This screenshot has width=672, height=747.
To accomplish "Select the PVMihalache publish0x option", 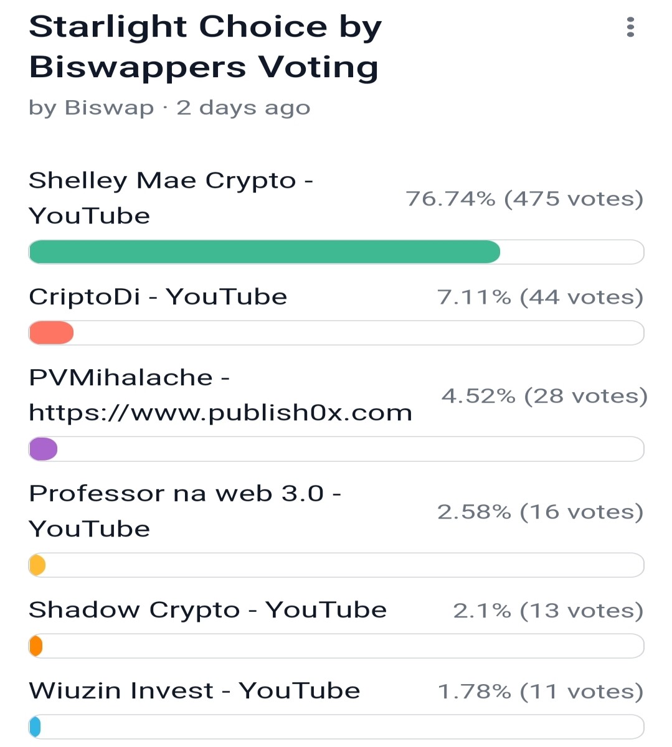I will coord(220,395).
